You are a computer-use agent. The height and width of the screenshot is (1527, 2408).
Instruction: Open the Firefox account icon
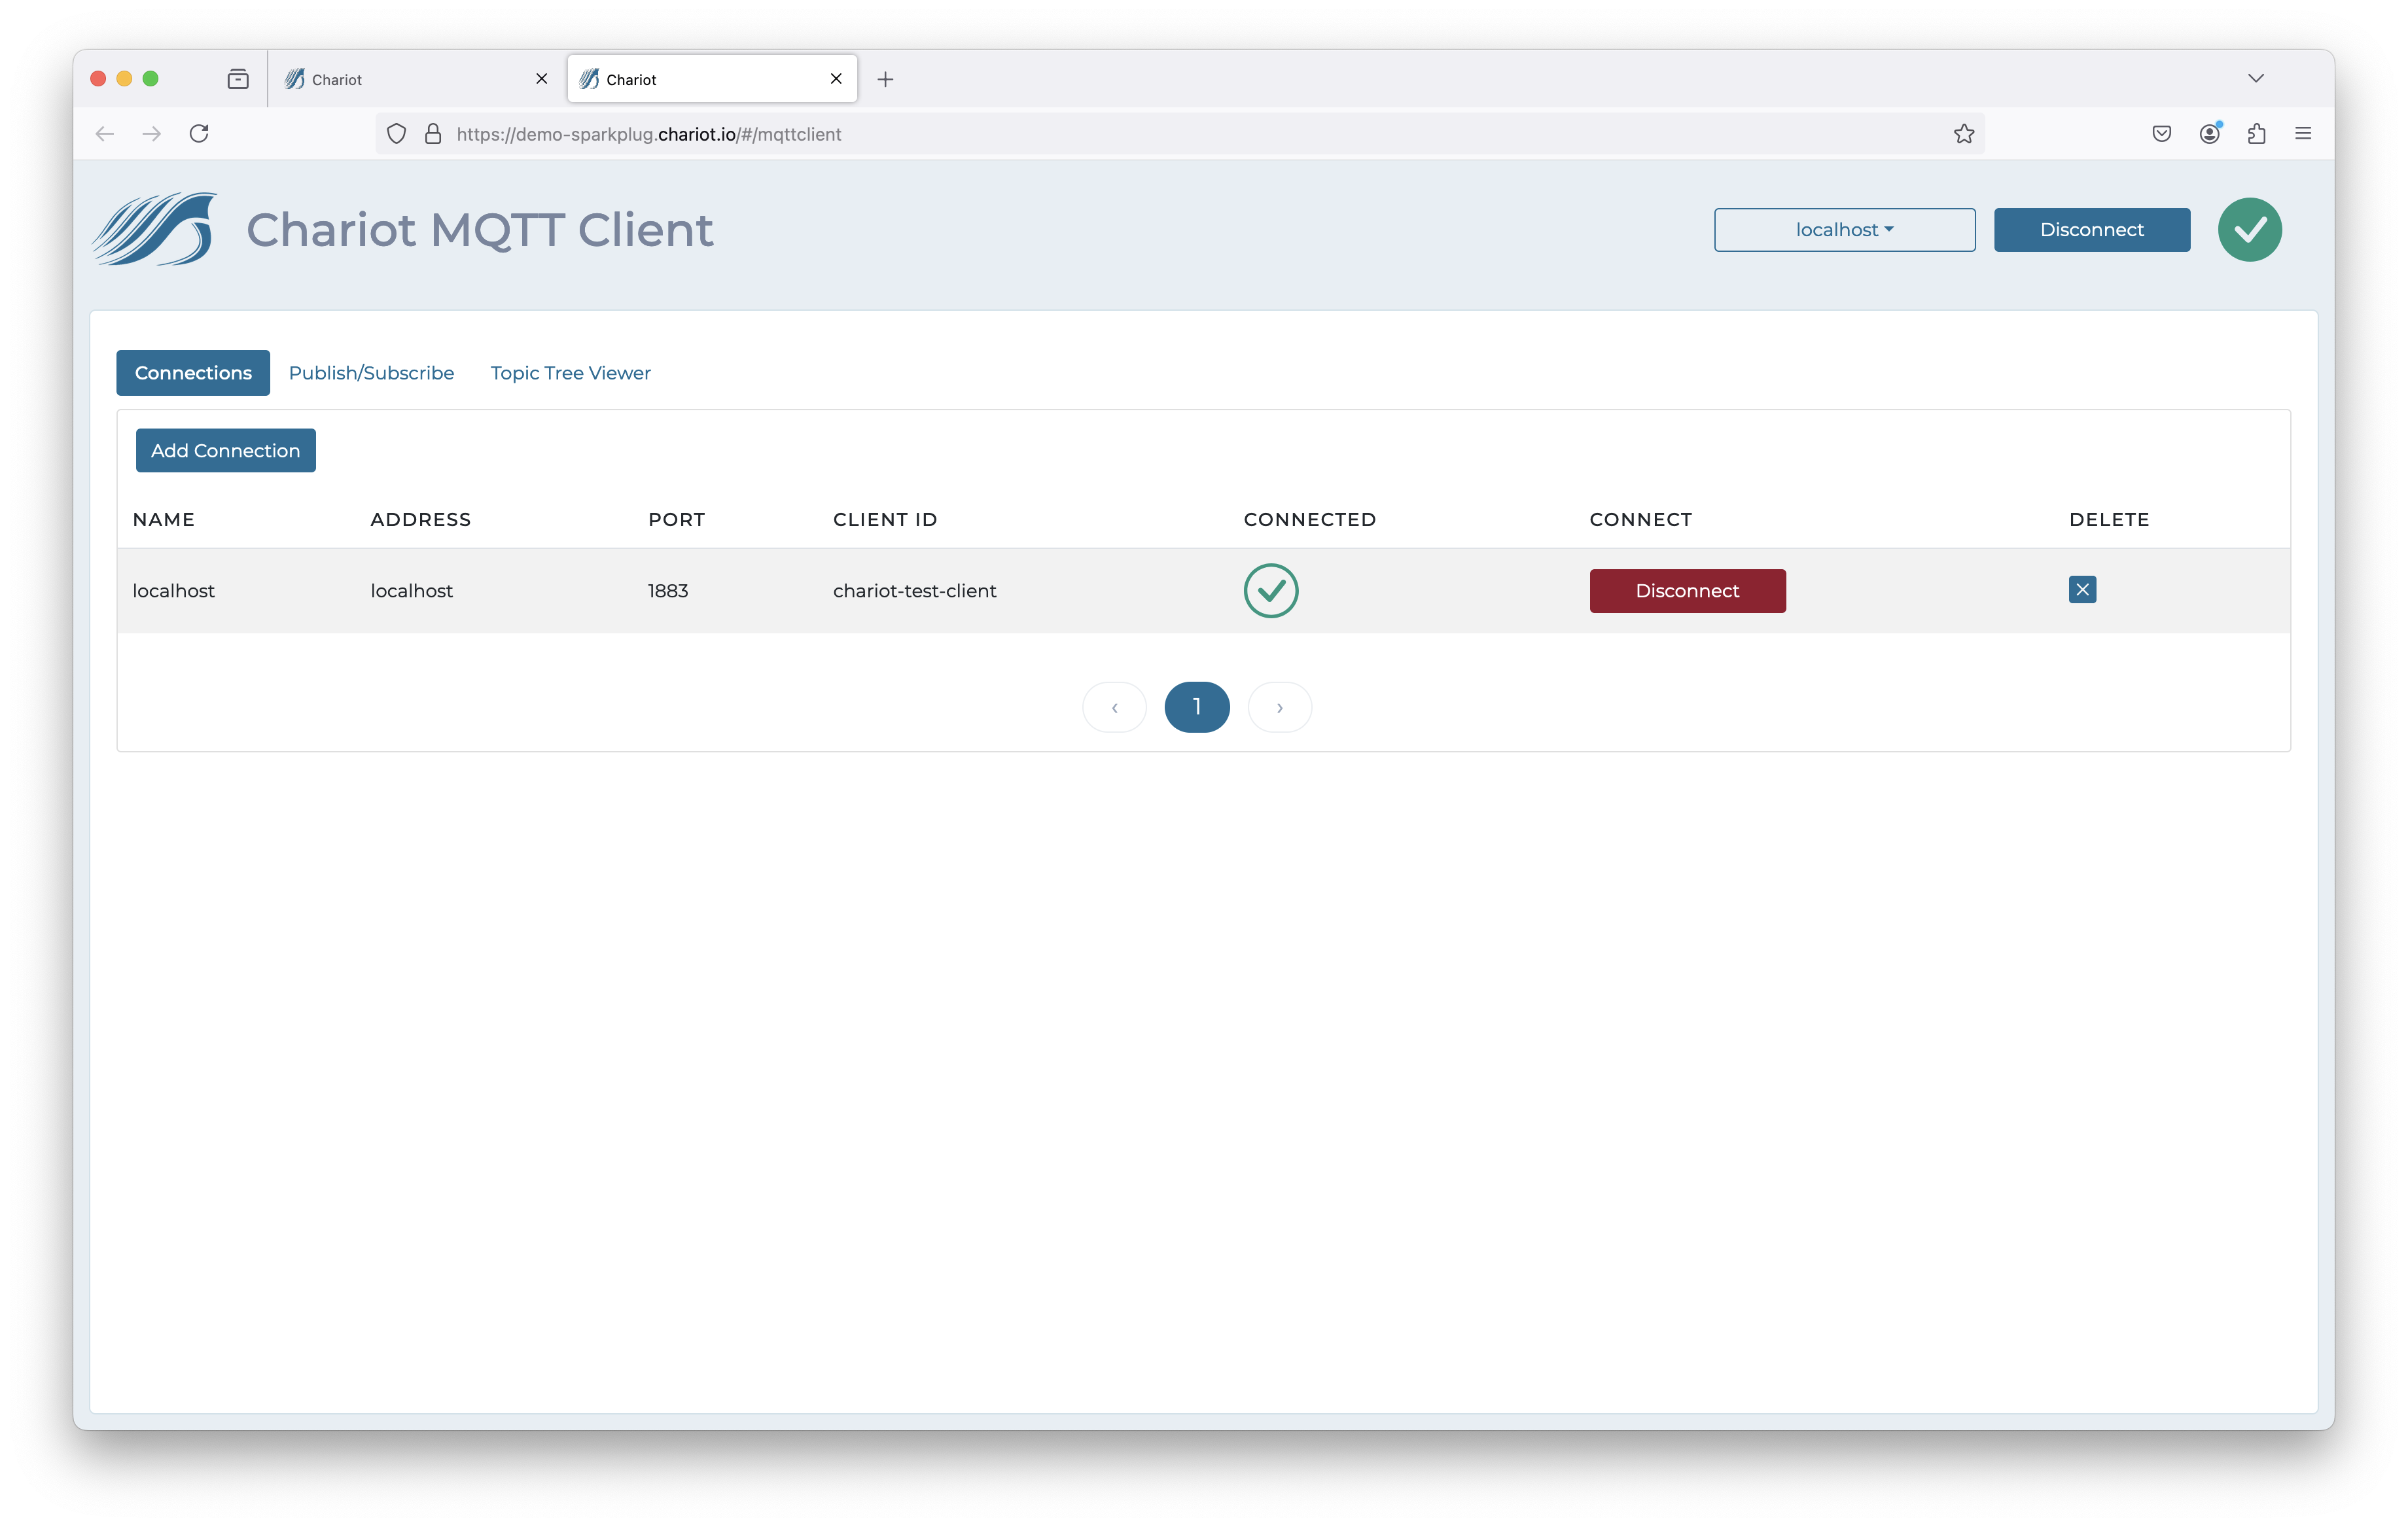point(2210,134)
